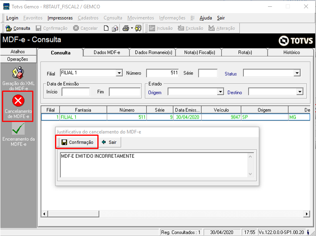316x236 pixels.
Task: Expand the Destino state dropdown
Action: pos(300,92)
